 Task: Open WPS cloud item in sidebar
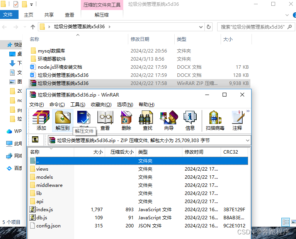(14, 131)
